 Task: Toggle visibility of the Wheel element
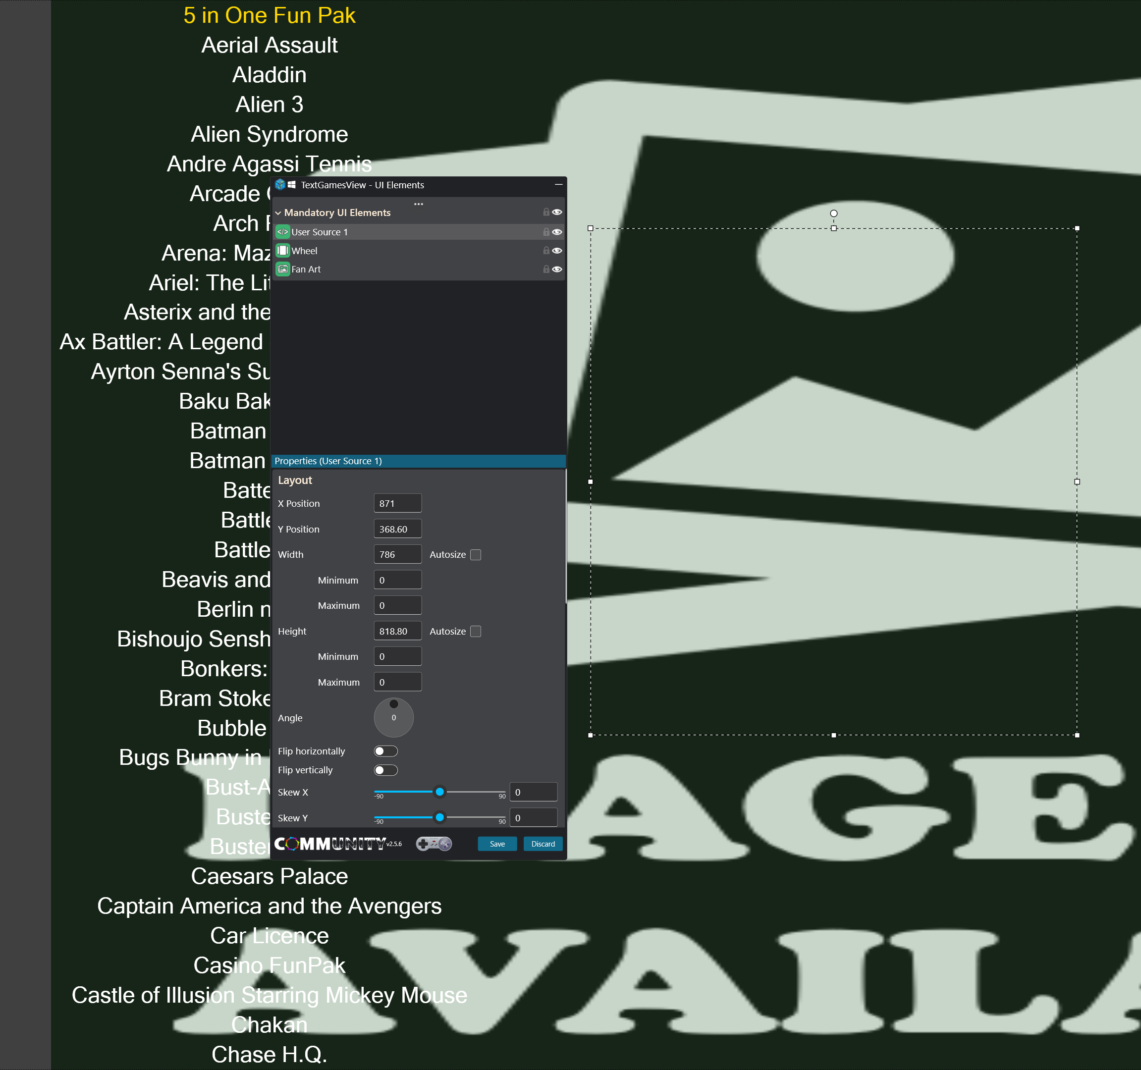tap(557, 251)
